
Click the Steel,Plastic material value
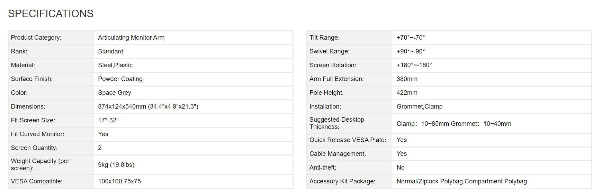tap(115, 65)
